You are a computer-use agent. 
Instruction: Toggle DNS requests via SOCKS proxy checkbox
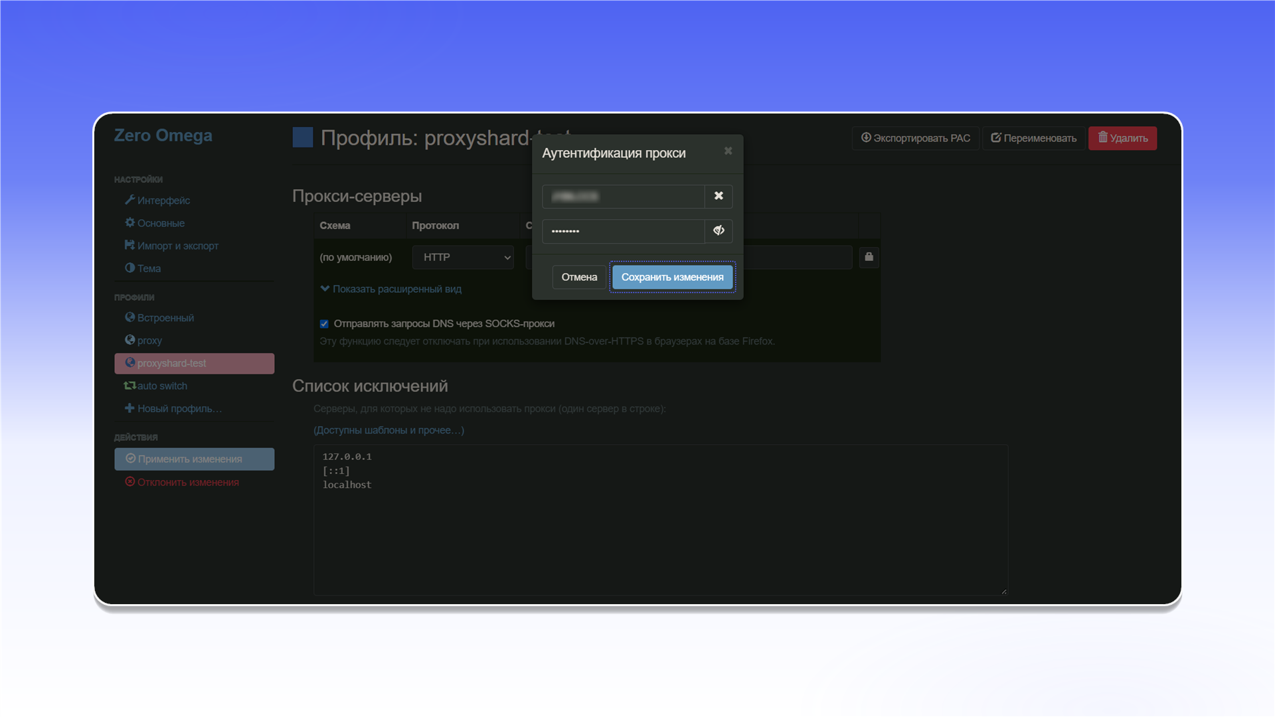tap(324, 324)
